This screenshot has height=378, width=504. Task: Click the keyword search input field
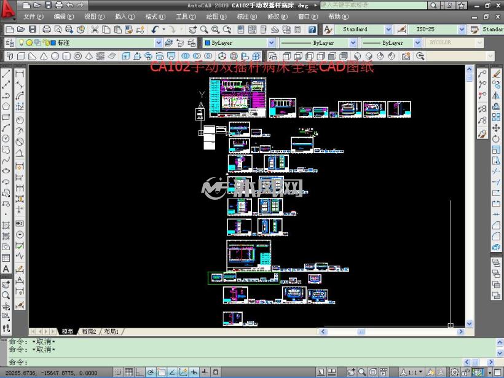374,5
